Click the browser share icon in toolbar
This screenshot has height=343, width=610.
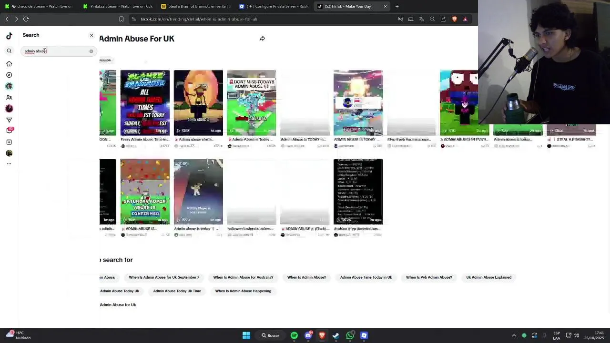coord(443,19)
